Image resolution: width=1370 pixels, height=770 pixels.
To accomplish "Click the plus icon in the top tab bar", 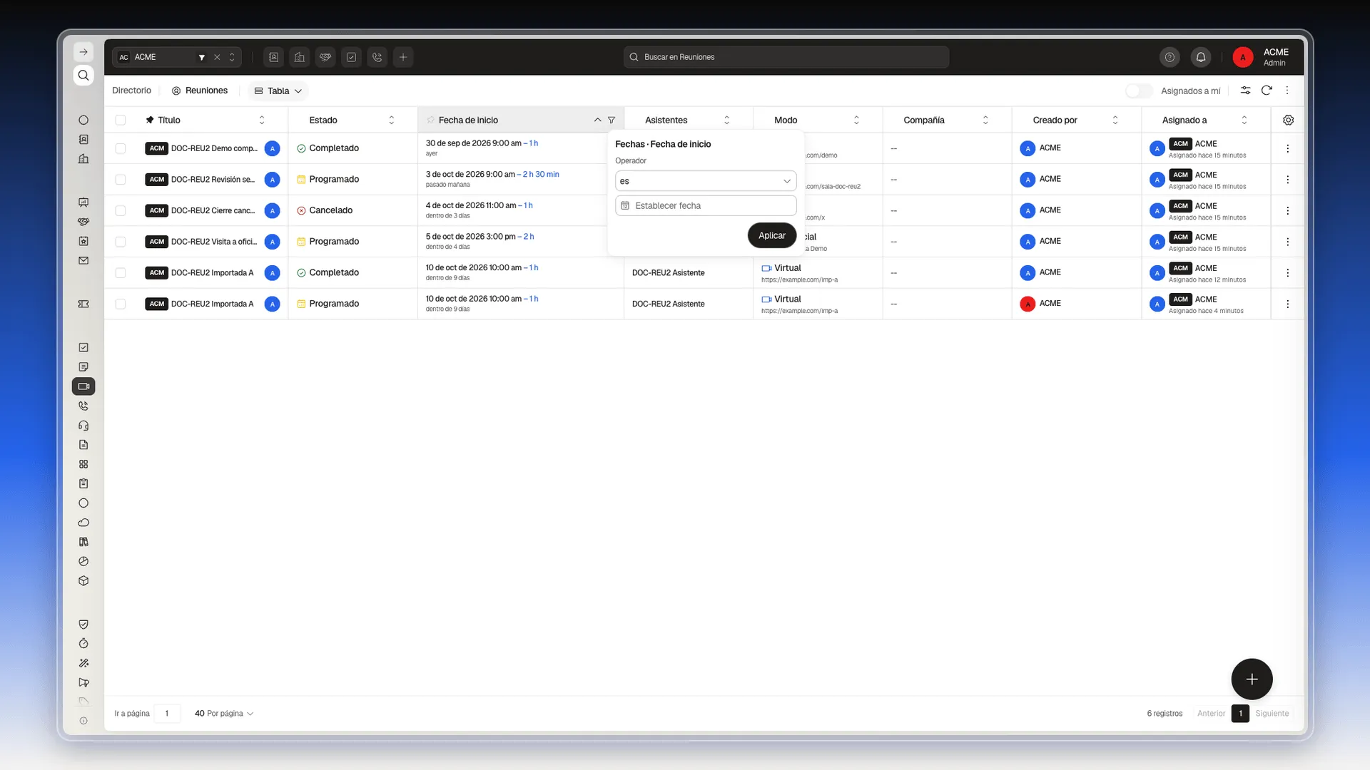I will (x=403, y=57).
